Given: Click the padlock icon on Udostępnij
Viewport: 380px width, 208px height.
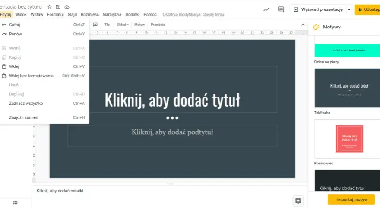Looking at the screenshot, I should (360, 9).
